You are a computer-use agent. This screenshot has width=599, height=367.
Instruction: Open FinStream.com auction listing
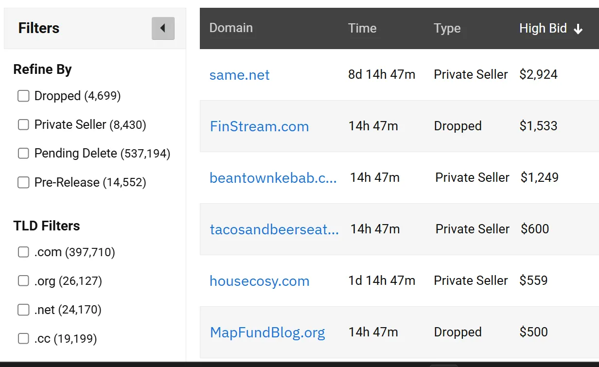[259, 126]
